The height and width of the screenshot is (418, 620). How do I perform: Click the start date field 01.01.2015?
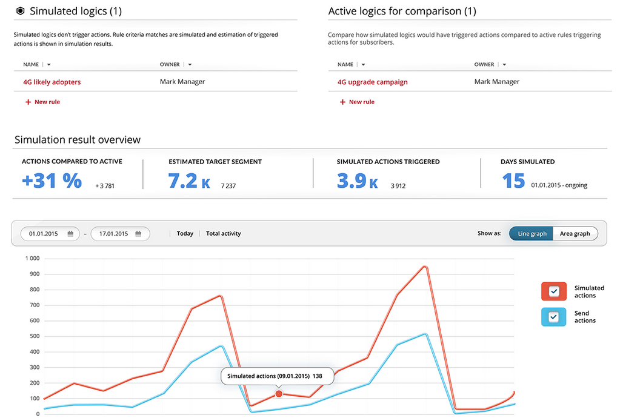[x=44, y=234]
